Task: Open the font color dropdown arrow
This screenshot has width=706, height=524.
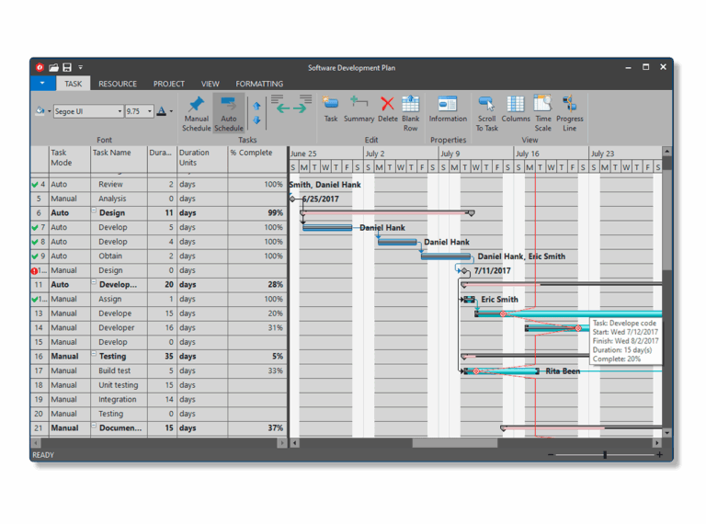Action: coord(171,111)
